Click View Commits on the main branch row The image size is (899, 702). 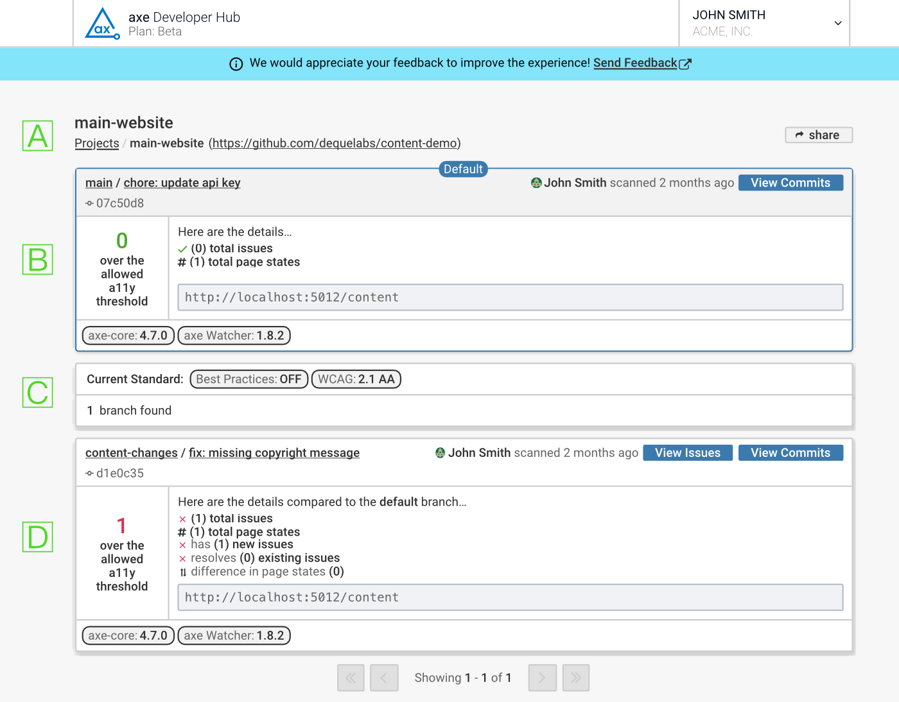click(790, 183)
